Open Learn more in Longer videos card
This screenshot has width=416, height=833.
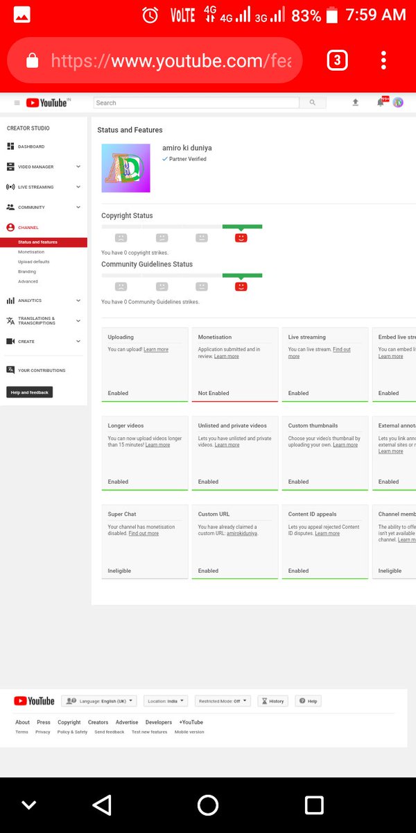click(x=157, y=444)
